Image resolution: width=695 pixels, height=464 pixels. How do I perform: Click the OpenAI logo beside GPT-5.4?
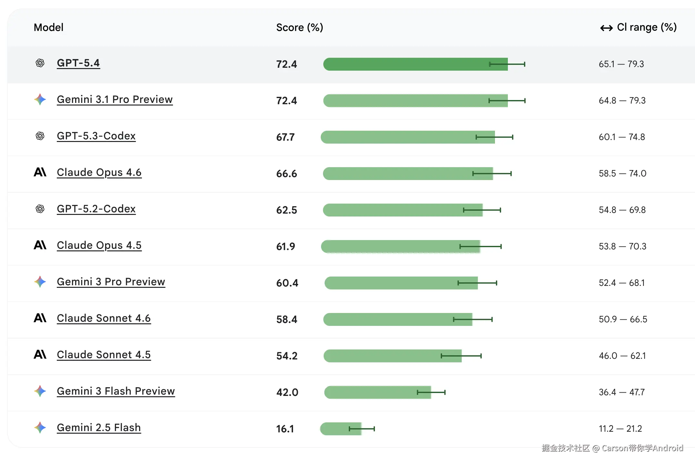(40, 63)
